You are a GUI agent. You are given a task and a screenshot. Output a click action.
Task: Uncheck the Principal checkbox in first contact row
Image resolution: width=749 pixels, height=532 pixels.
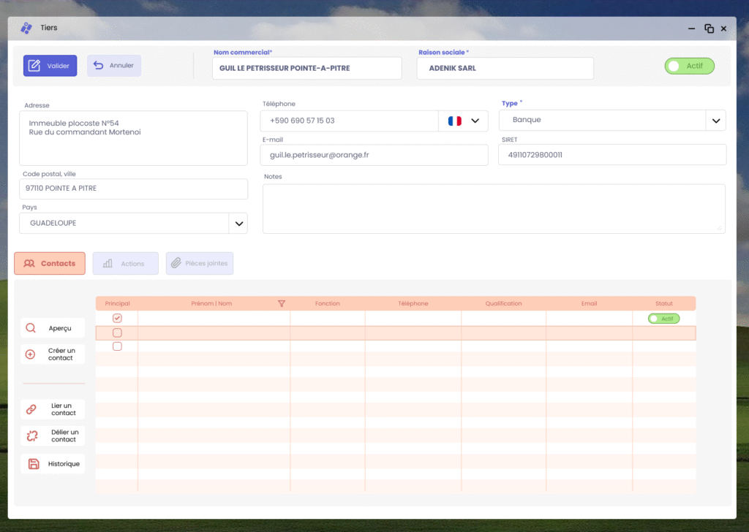tap(117, 319)
